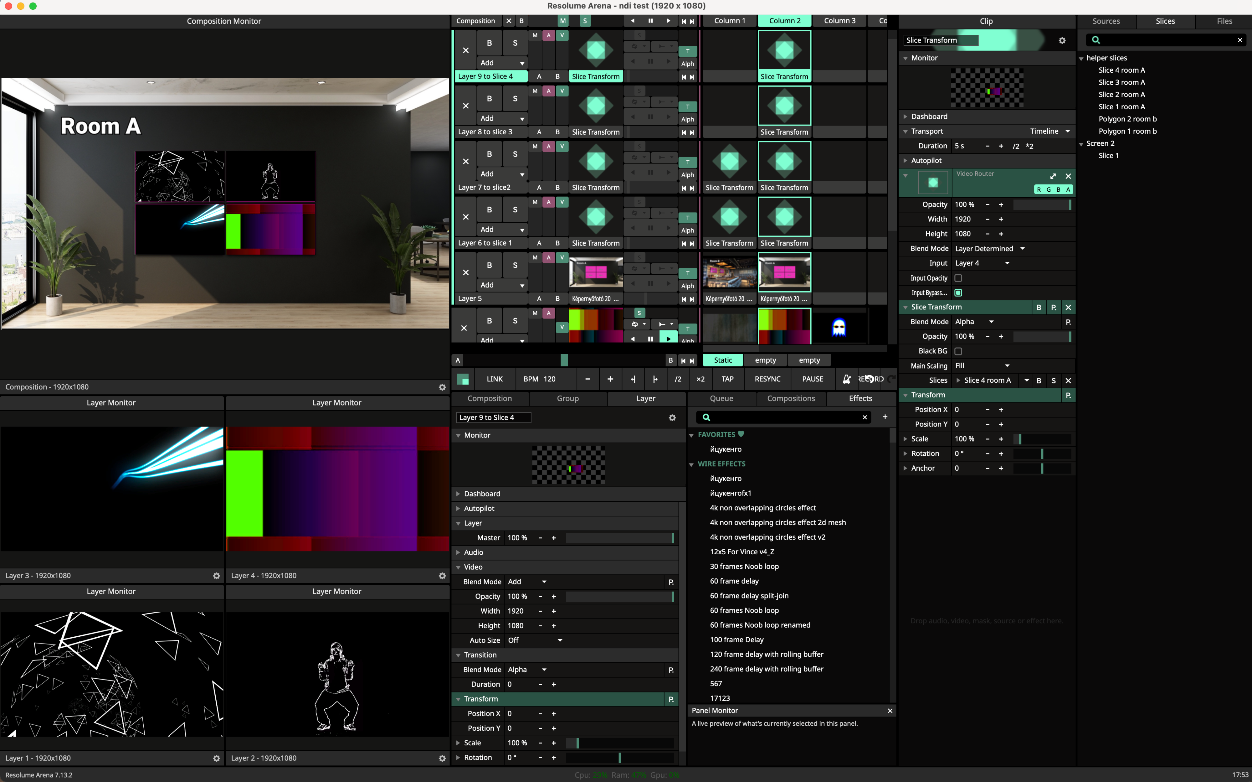The width and height of the screenshot is (1252, 782).
Task: Disable the Input Bypass checkbox
Action: coord(958,293)
